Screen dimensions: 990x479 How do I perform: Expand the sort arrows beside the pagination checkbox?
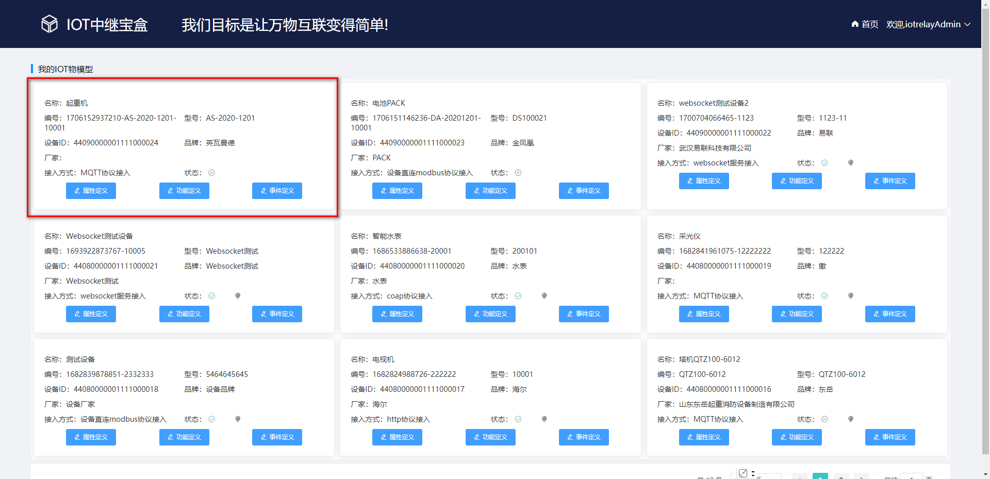(752, 473)
